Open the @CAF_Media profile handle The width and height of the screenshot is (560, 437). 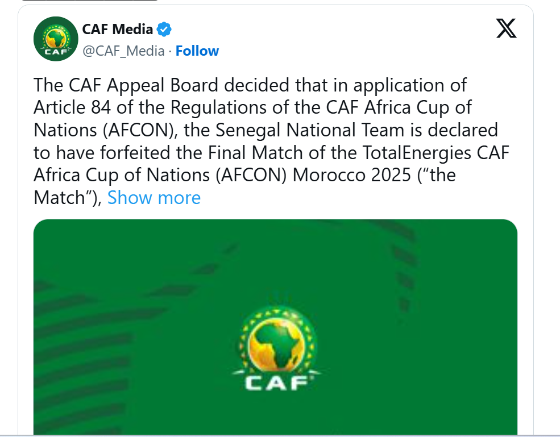point(125,51)
